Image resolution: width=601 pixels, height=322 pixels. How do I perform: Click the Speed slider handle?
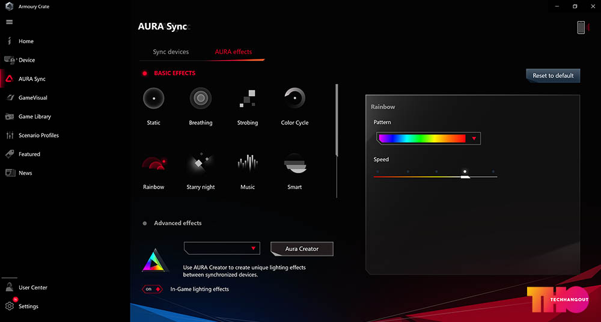(x=465, y=177)
